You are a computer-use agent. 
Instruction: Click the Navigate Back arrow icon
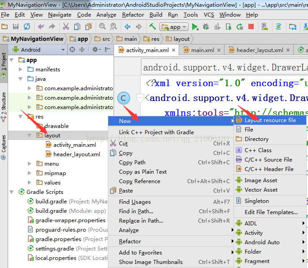tap(128, 26)
